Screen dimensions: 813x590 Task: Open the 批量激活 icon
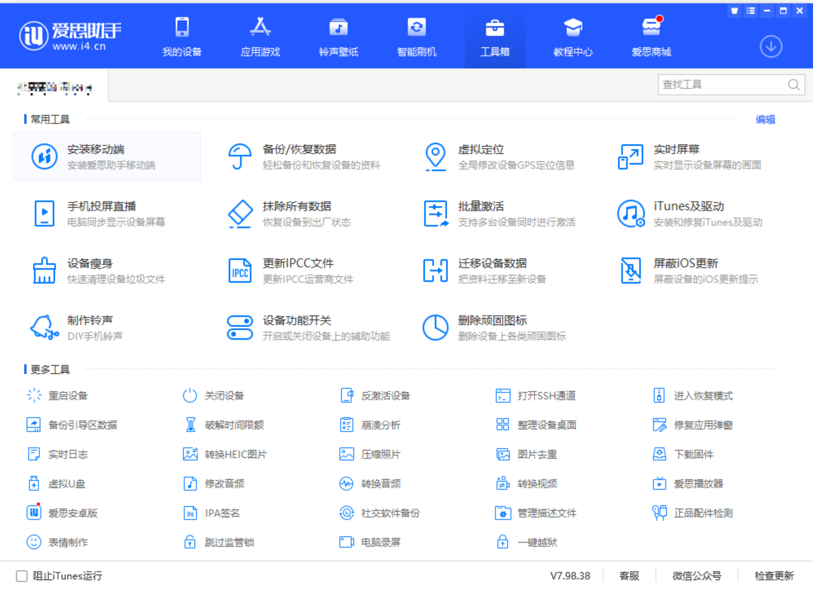click(436, 214)
